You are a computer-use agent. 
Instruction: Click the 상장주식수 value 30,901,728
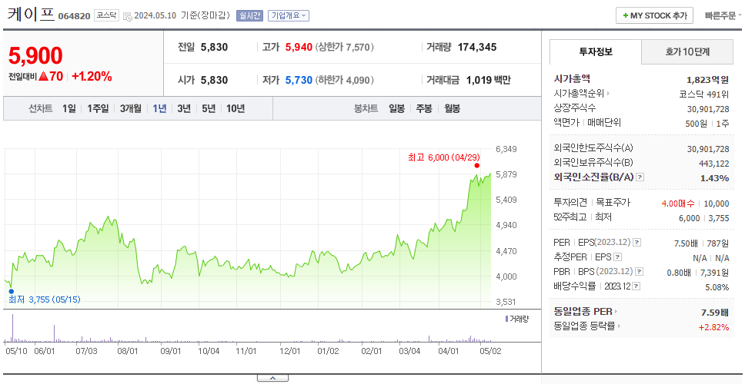(708, 108)
